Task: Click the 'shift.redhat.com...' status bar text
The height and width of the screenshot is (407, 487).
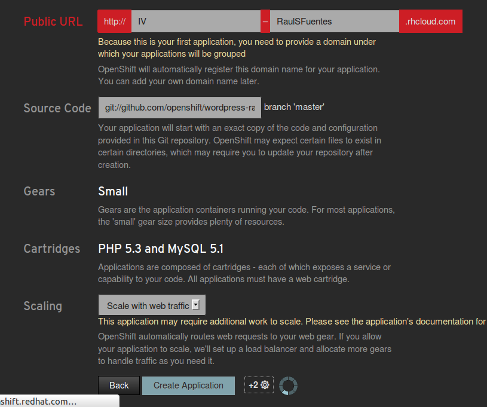Action: (x=38, y=402)
